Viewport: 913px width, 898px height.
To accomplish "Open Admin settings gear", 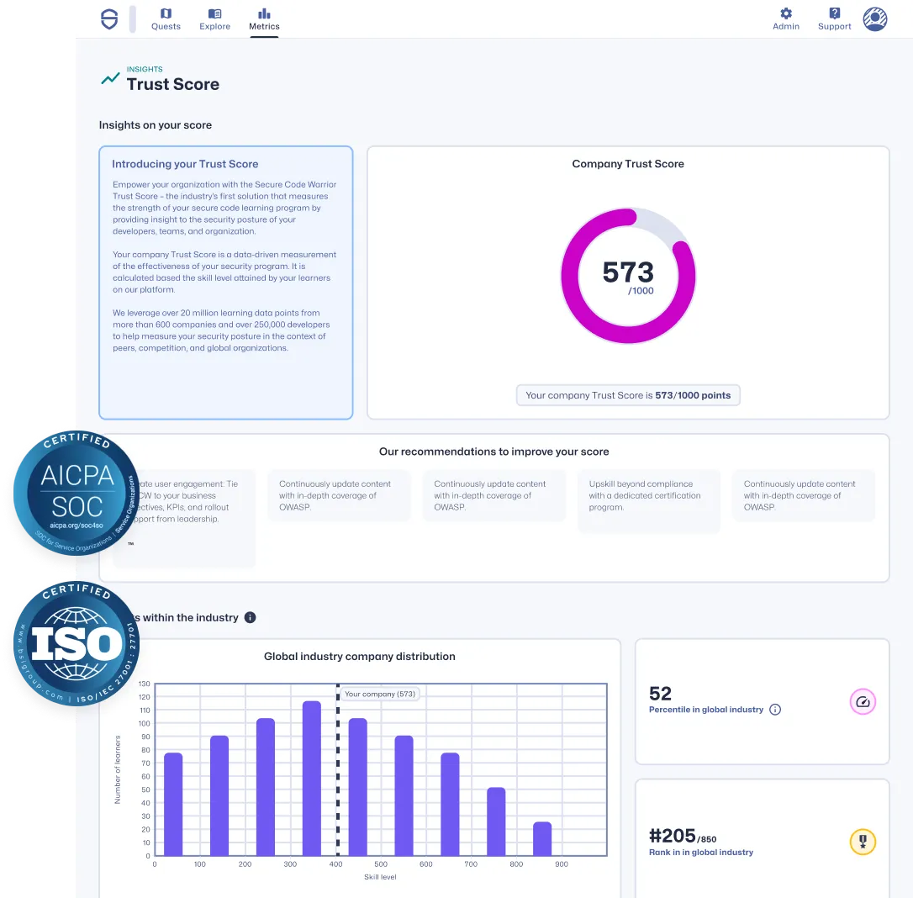I will (x=786, y=19).
